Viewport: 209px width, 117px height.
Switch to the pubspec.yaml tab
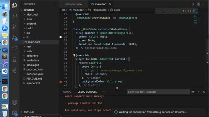pos(73,4)
